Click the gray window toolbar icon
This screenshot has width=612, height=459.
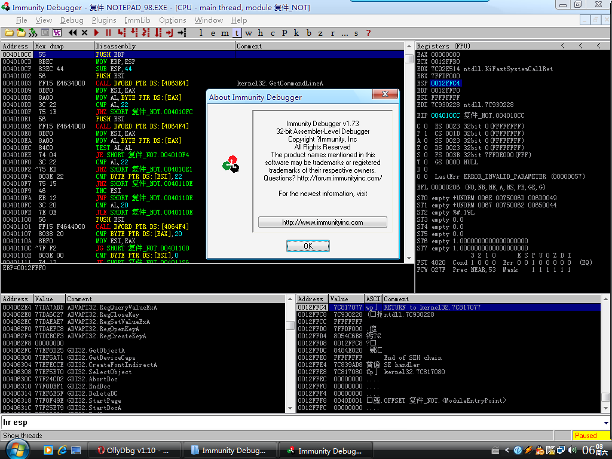tap(45, 33)
